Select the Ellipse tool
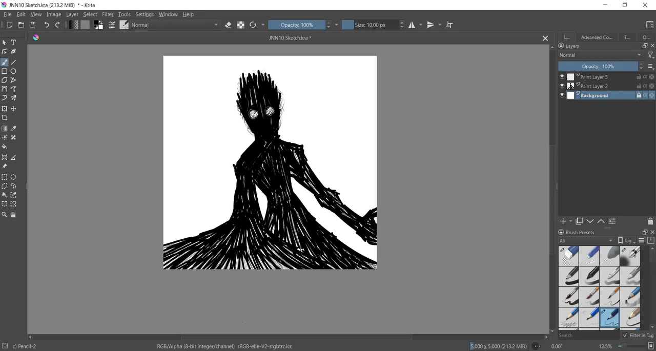 tap(13, 71)
